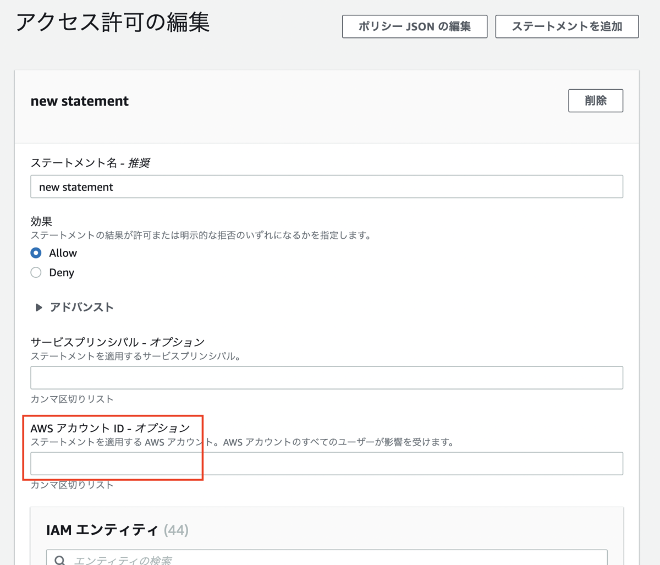Select the Deny effect radio button
The width and height of the screenshot is (660, 565).
pyautogui.click(x=36, y=272)
